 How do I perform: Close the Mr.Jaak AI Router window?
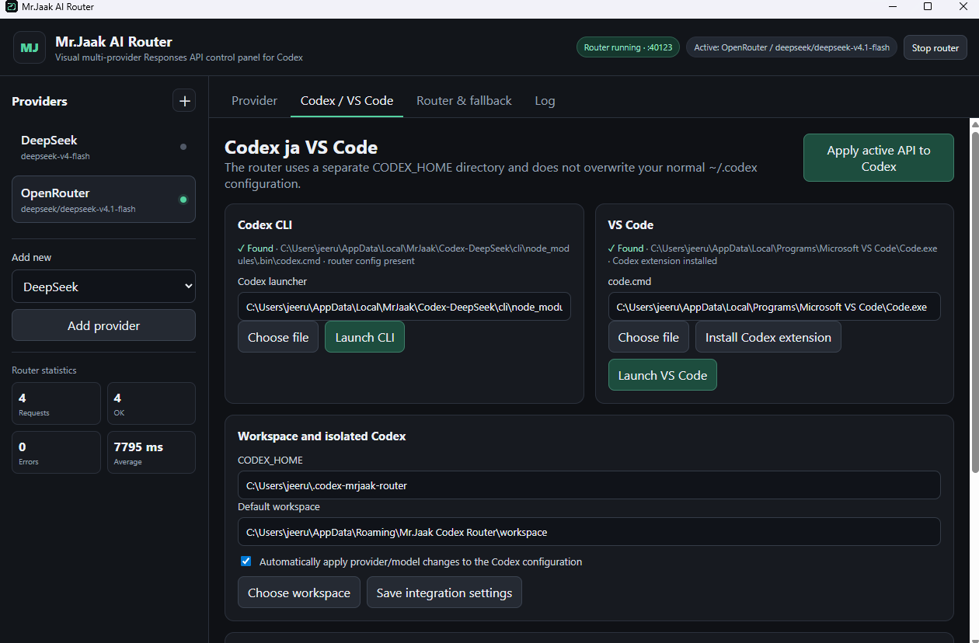tap(963, 7)
